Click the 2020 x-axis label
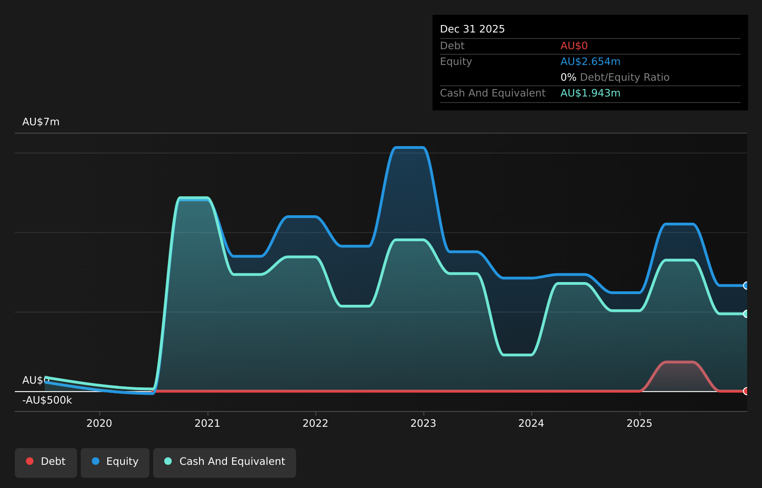 [x=99, y=423]
